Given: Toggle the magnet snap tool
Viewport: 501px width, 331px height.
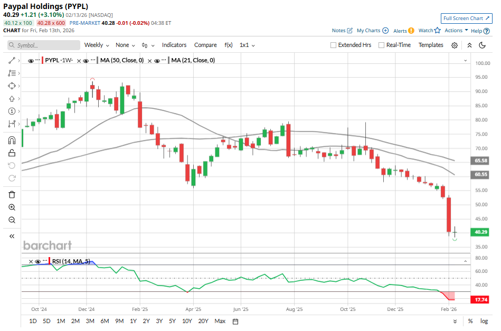Looking at the screenshot, I should pos(12,140).
